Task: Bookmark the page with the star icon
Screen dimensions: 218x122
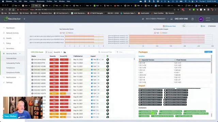Action: [178, 10]
